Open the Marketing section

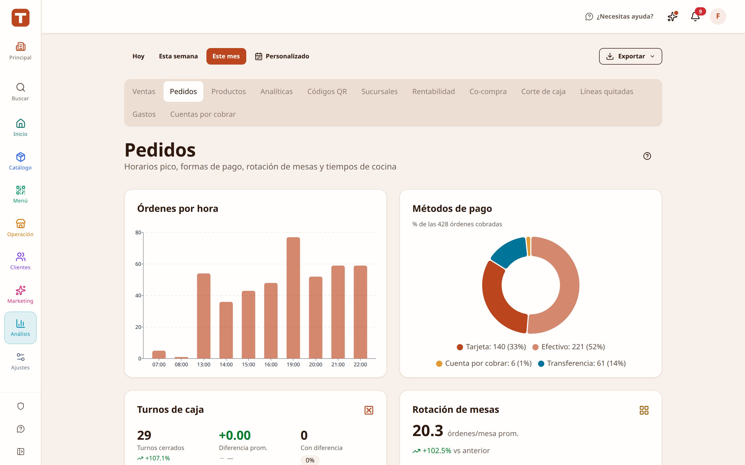coord(20,295)
